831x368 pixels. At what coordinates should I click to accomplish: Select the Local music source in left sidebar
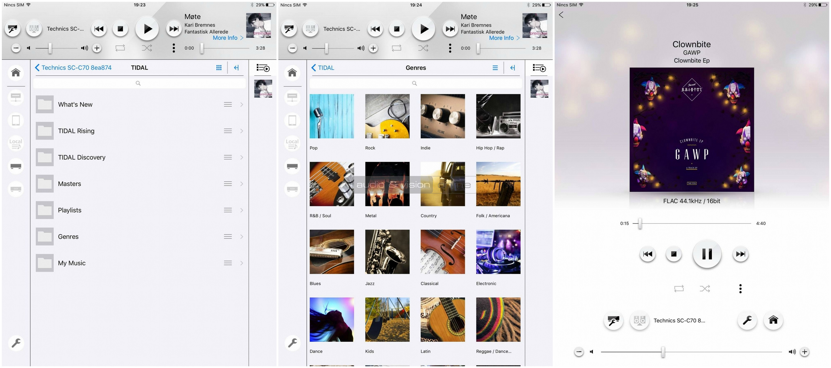pyautogui.click(x=16, y=144)
